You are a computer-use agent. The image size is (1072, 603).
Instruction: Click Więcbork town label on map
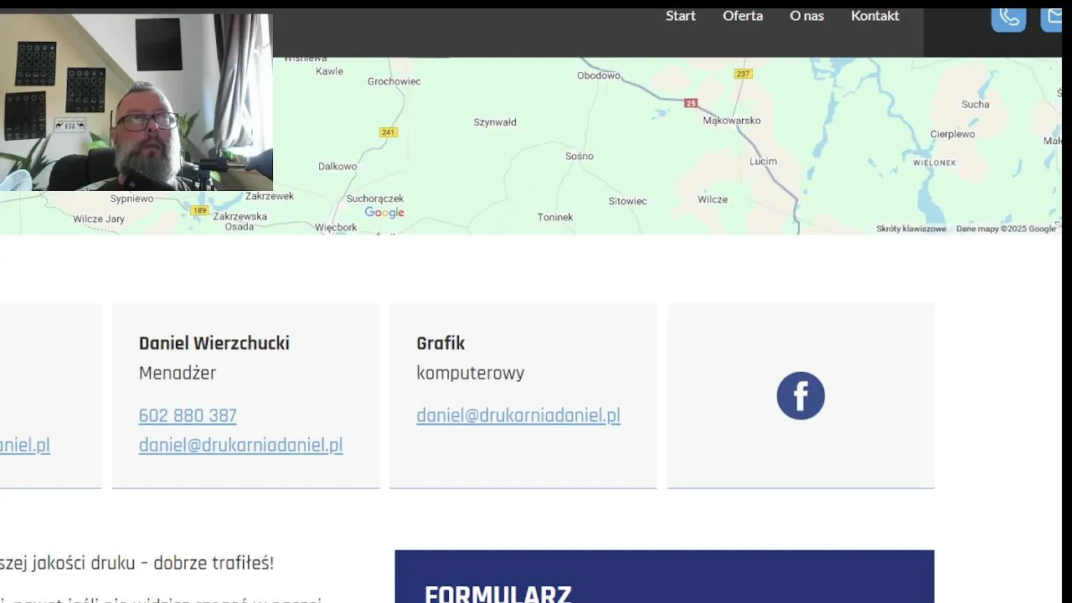(336, 228)
